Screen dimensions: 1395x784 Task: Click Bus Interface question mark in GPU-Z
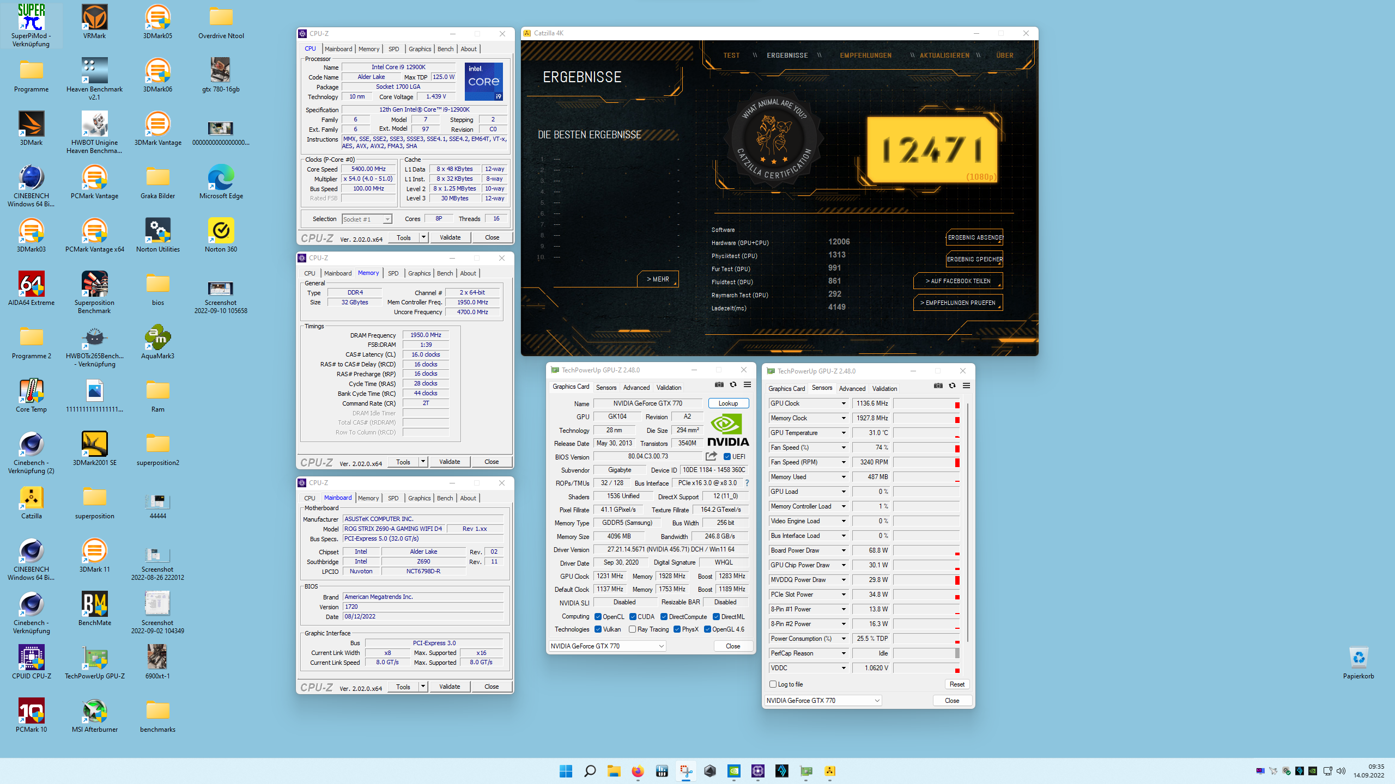[747, 483]
